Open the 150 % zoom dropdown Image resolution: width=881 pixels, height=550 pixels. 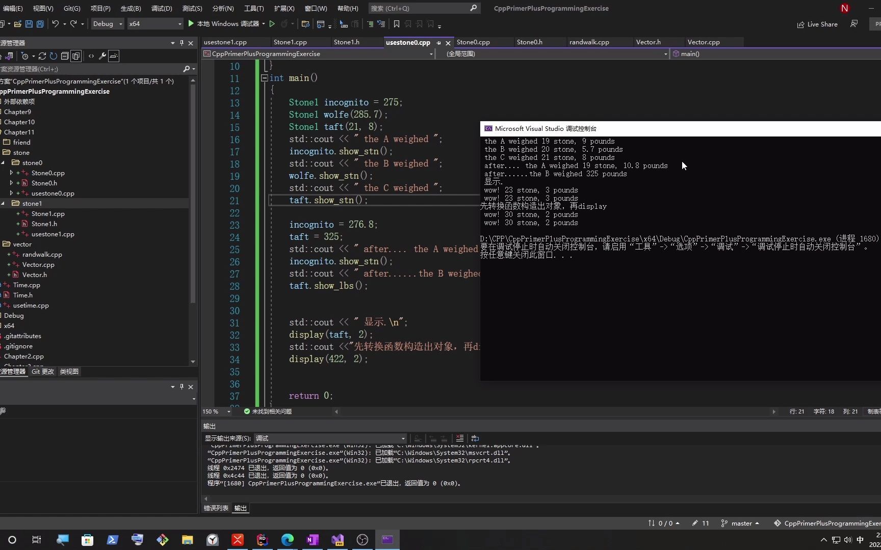coord(217,411)
